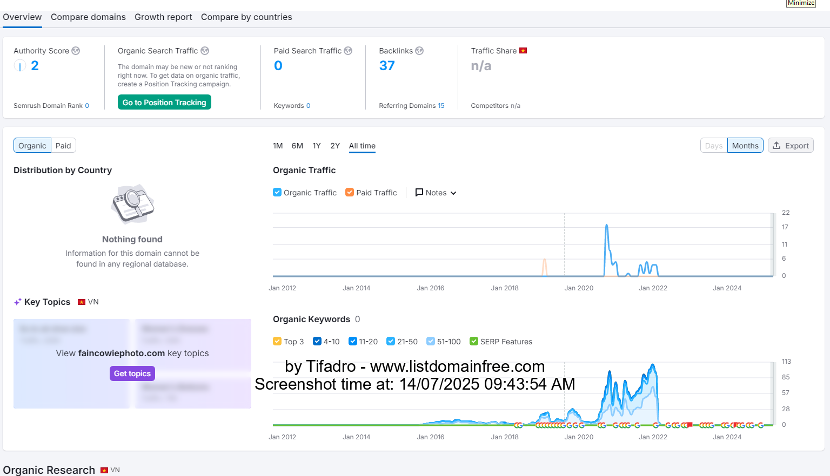Click the magnifier Nothing found illustration

pyautogui.click(x=132, y=204)
